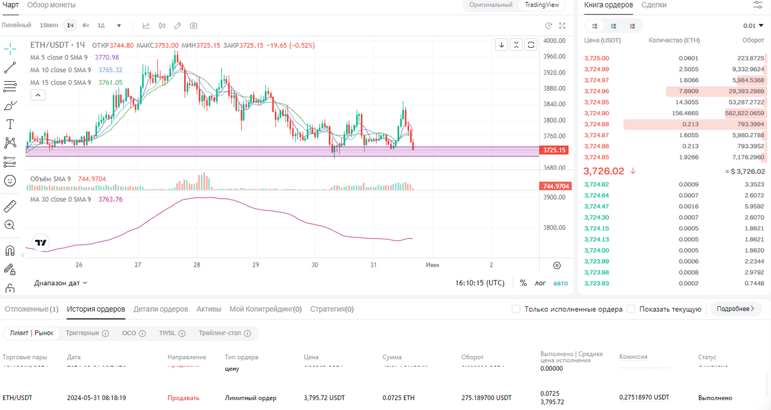Toggle stay in drawing mode pencil-lock icon

(10, 270)
